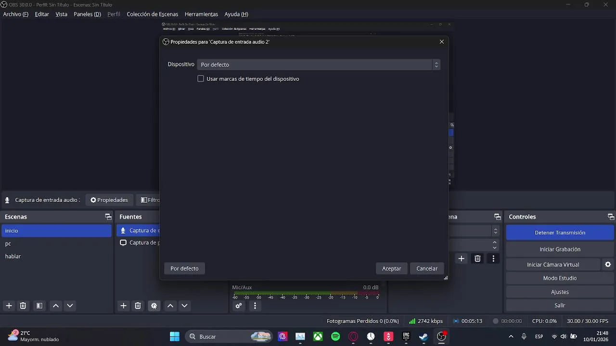This screenshot has width=616, height=346.
Task: Open Spotify from the taskbar
Action: 336,336
